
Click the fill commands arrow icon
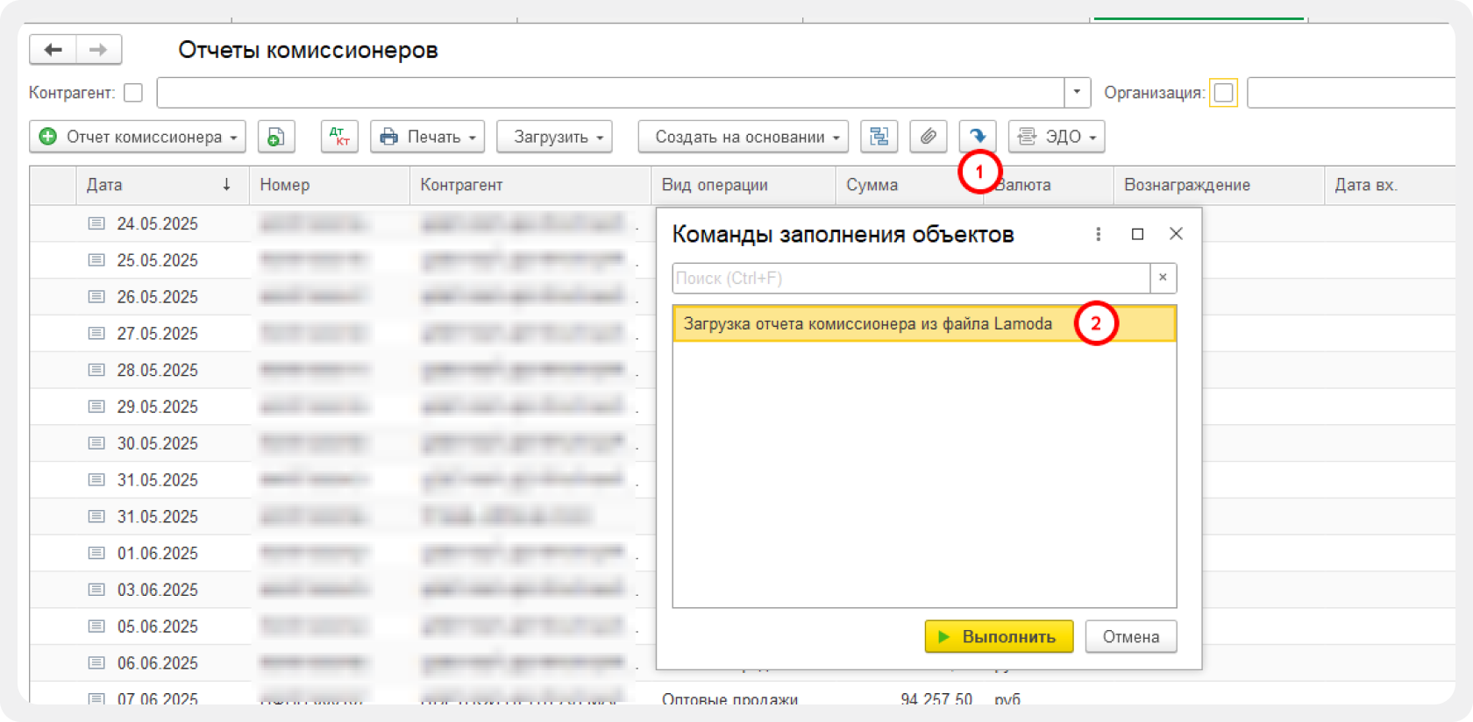tap(977, 137)
